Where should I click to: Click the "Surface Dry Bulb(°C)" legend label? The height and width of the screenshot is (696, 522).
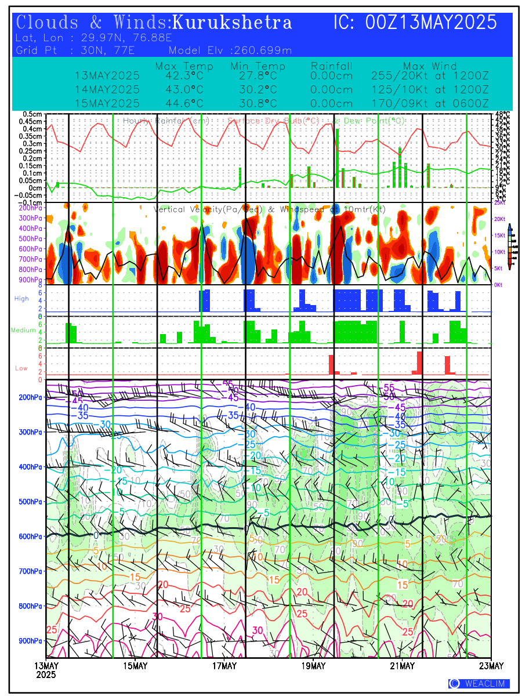point(274,121)
